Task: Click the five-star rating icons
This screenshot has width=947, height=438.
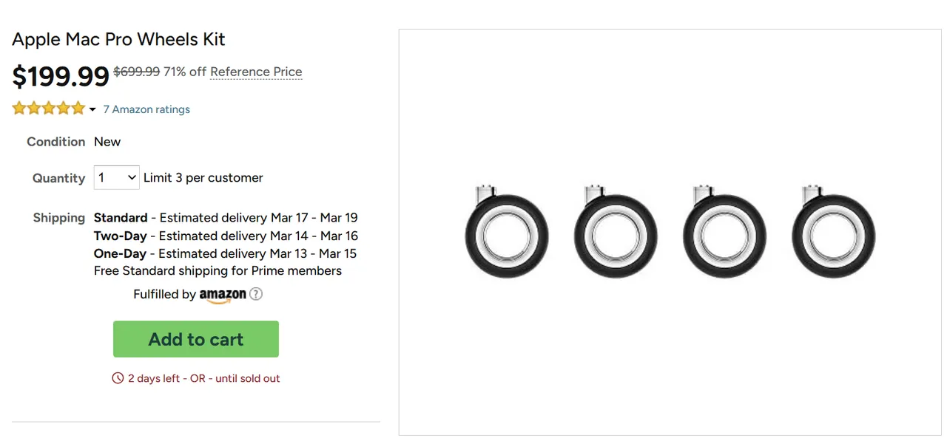Action: 49,109
